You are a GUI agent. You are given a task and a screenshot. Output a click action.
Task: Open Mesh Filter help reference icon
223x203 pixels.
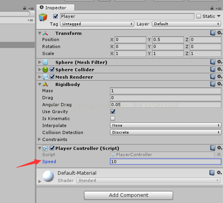coord(213,62)
